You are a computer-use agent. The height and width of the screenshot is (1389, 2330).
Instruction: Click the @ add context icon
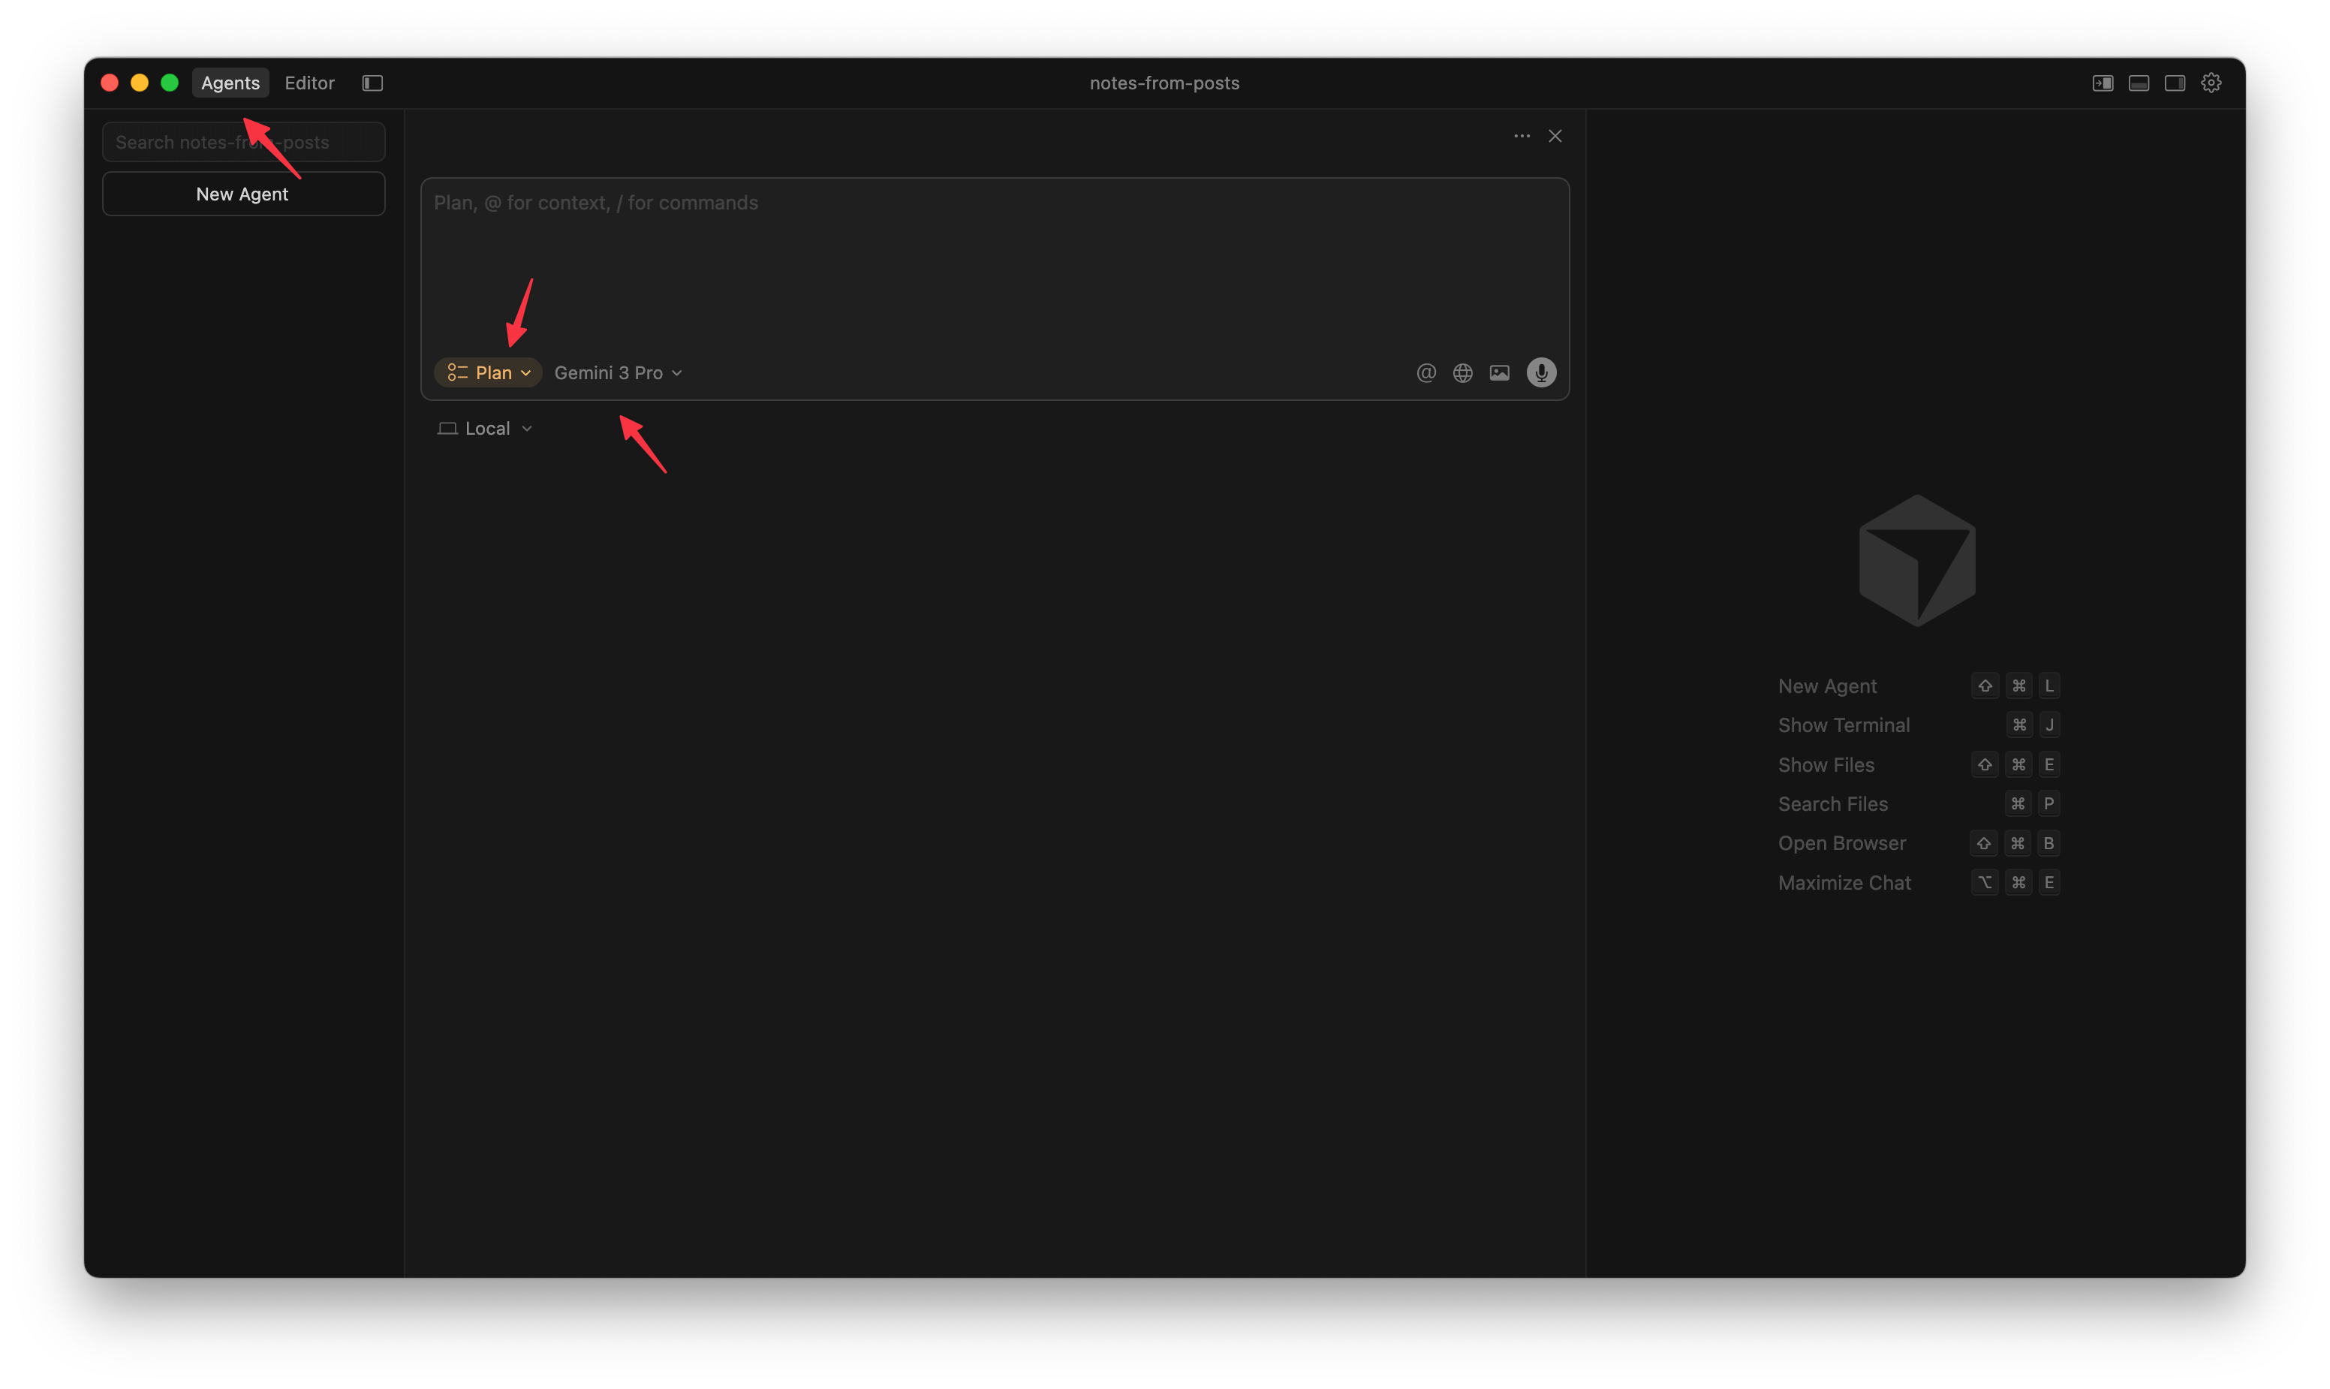[1426, 372]
